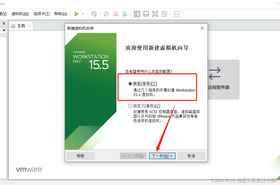Toggle the thumbnail bar view icon
Image resolution: width=280 pixels, height=185 pixels.
(146, 14)
